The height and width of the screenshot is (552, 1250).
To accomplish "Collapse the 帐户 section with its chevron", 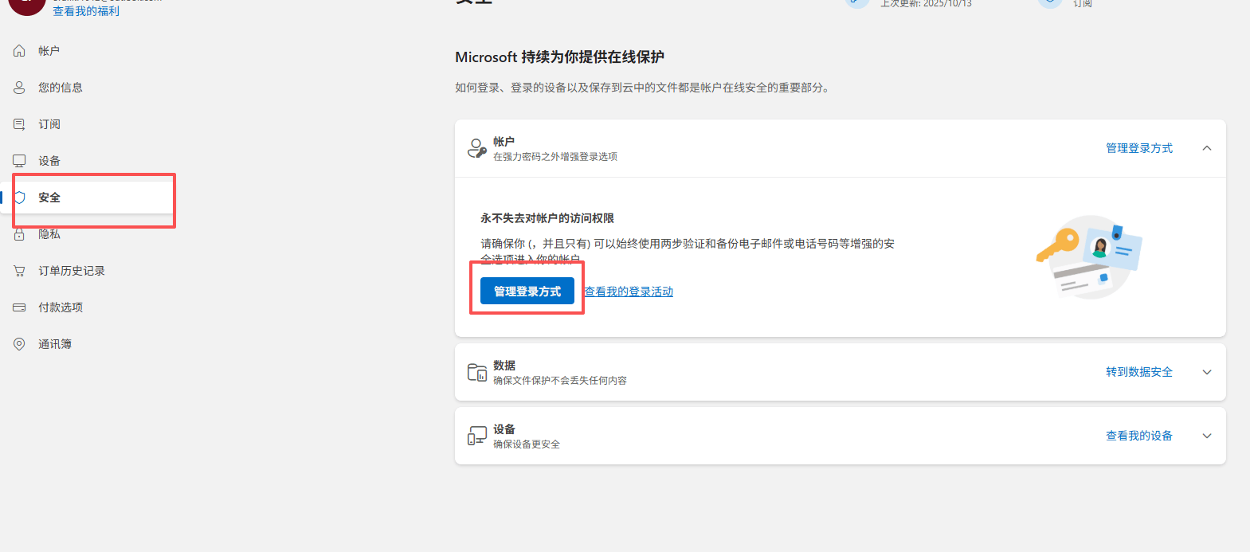I will pyautogui.click(x=1206, y=148).
